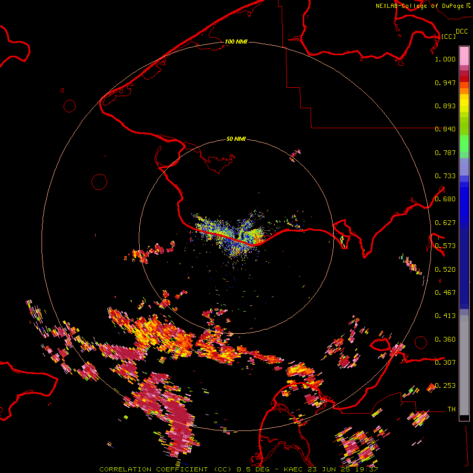Click the 0.893 color scale value

[x=445, y=106]
